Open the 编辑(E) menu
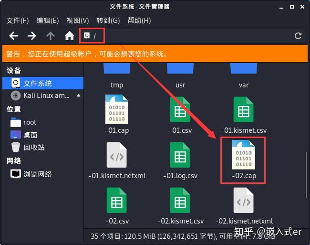Image resolution: width=310 pixels, height=245 pixels. point(48,21)
